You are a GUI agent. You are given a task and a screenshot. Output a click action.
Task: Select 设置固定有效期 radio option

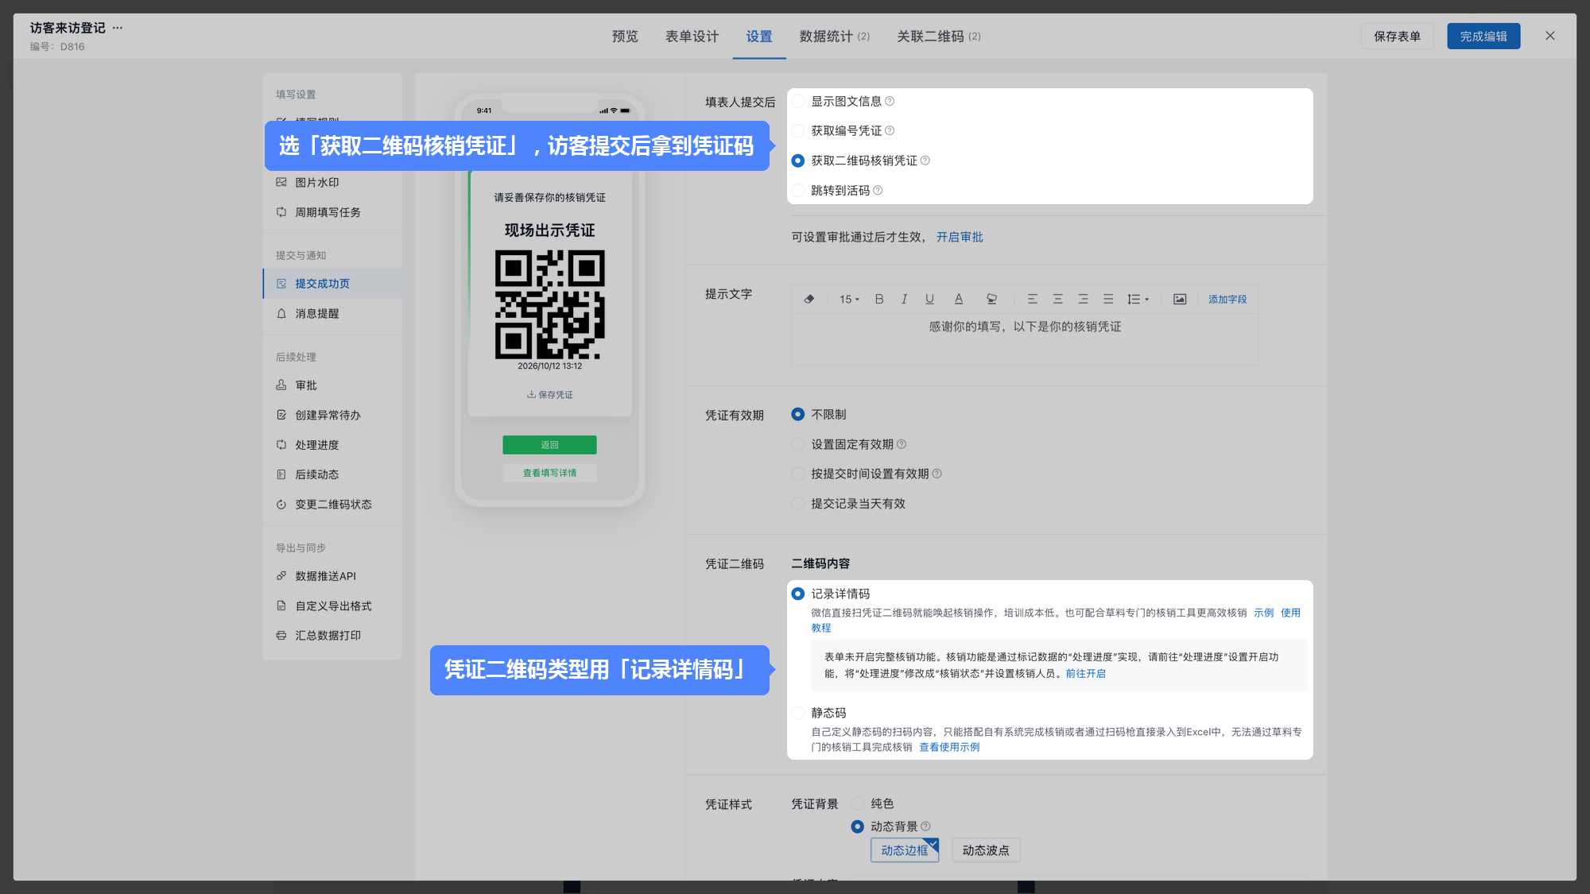click(x=798, y=444)
